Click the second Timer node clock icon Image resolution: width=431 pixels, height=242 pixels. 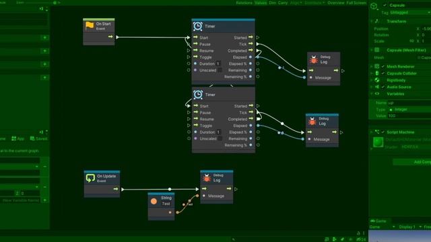(x=197, y=95)
